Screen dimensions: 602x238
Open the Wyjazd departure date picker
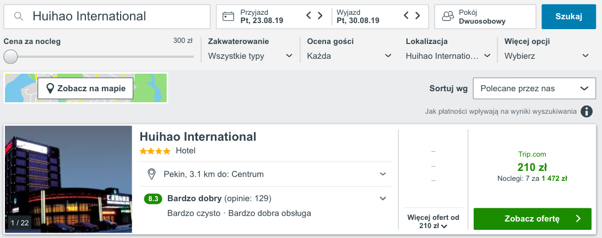pyautogui.click(x=379, y=16)
